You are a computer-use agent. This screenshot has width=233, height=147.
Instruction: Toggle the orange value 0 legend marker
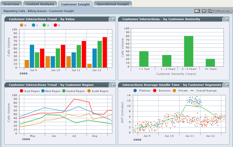pyautogui.click(x=22, y=25)
